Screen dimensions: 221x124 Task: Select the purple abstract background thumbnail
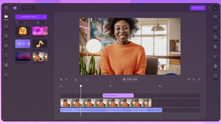click(x=40, y=31)
